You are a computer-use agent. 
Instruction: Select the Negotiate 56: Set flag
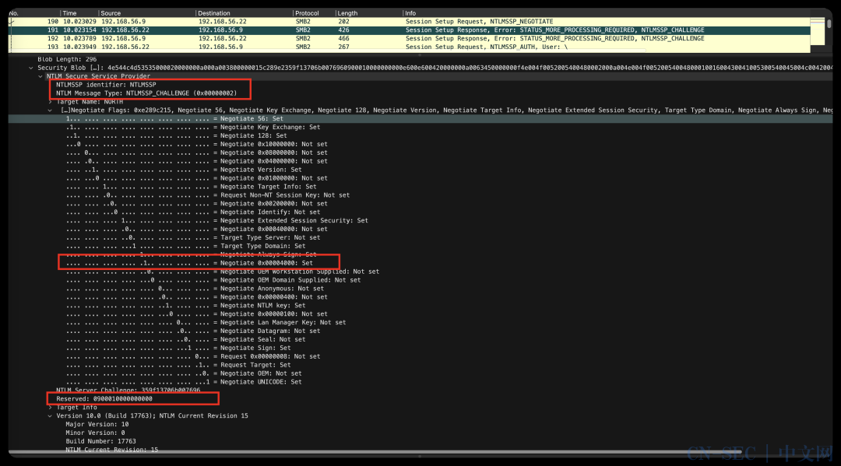pos(174,119)
